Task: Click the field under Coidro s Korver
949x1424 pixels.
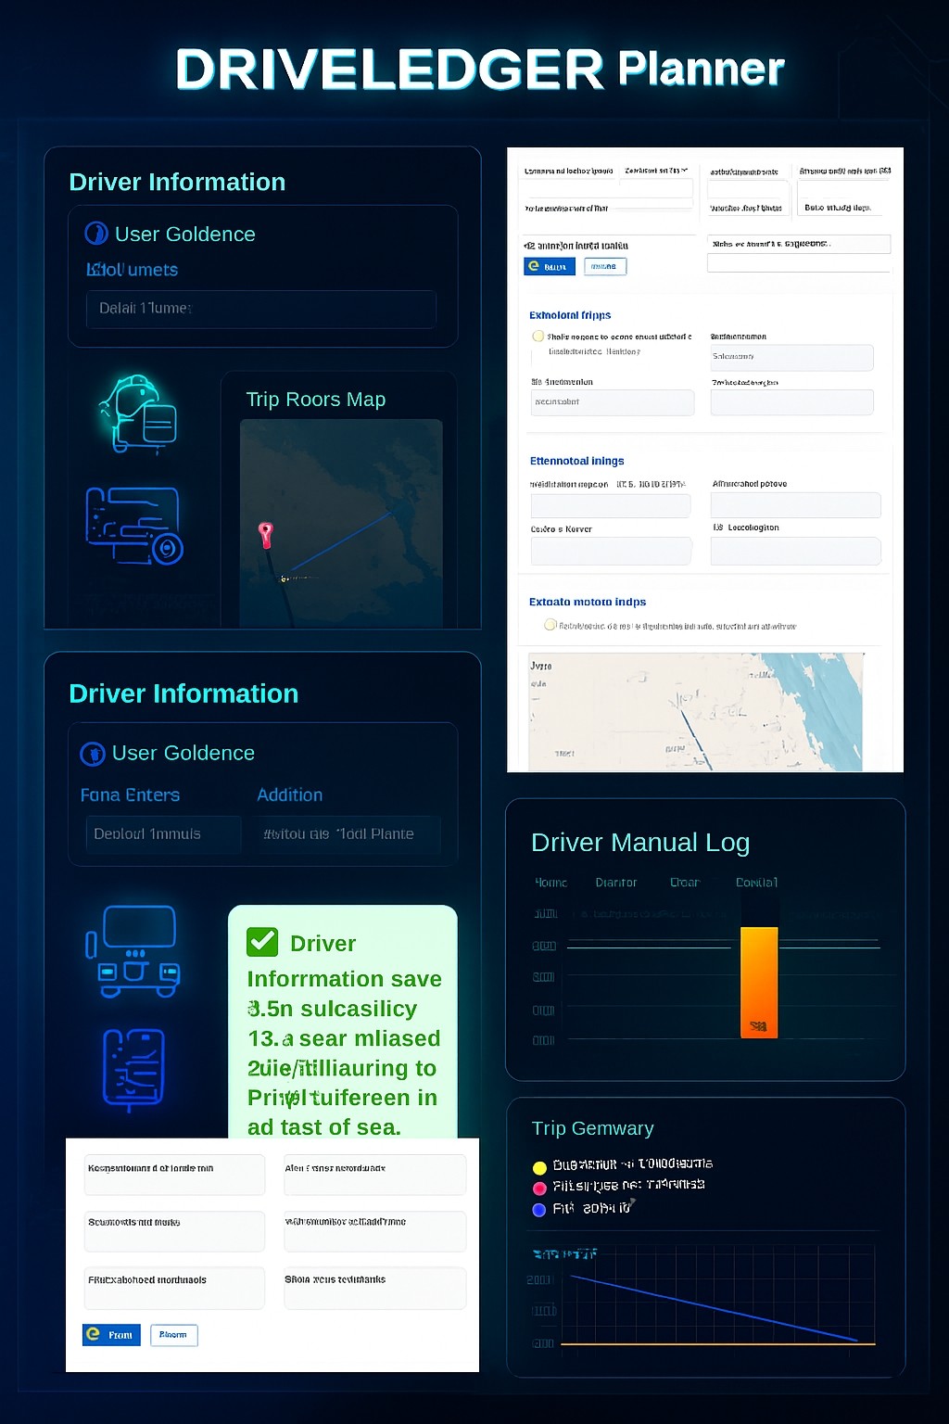Action: 611,551
